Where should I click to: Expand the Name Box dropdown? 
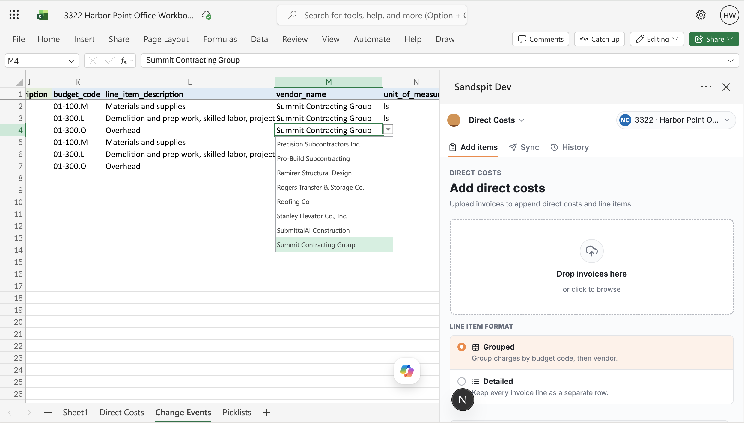point(71,61)
